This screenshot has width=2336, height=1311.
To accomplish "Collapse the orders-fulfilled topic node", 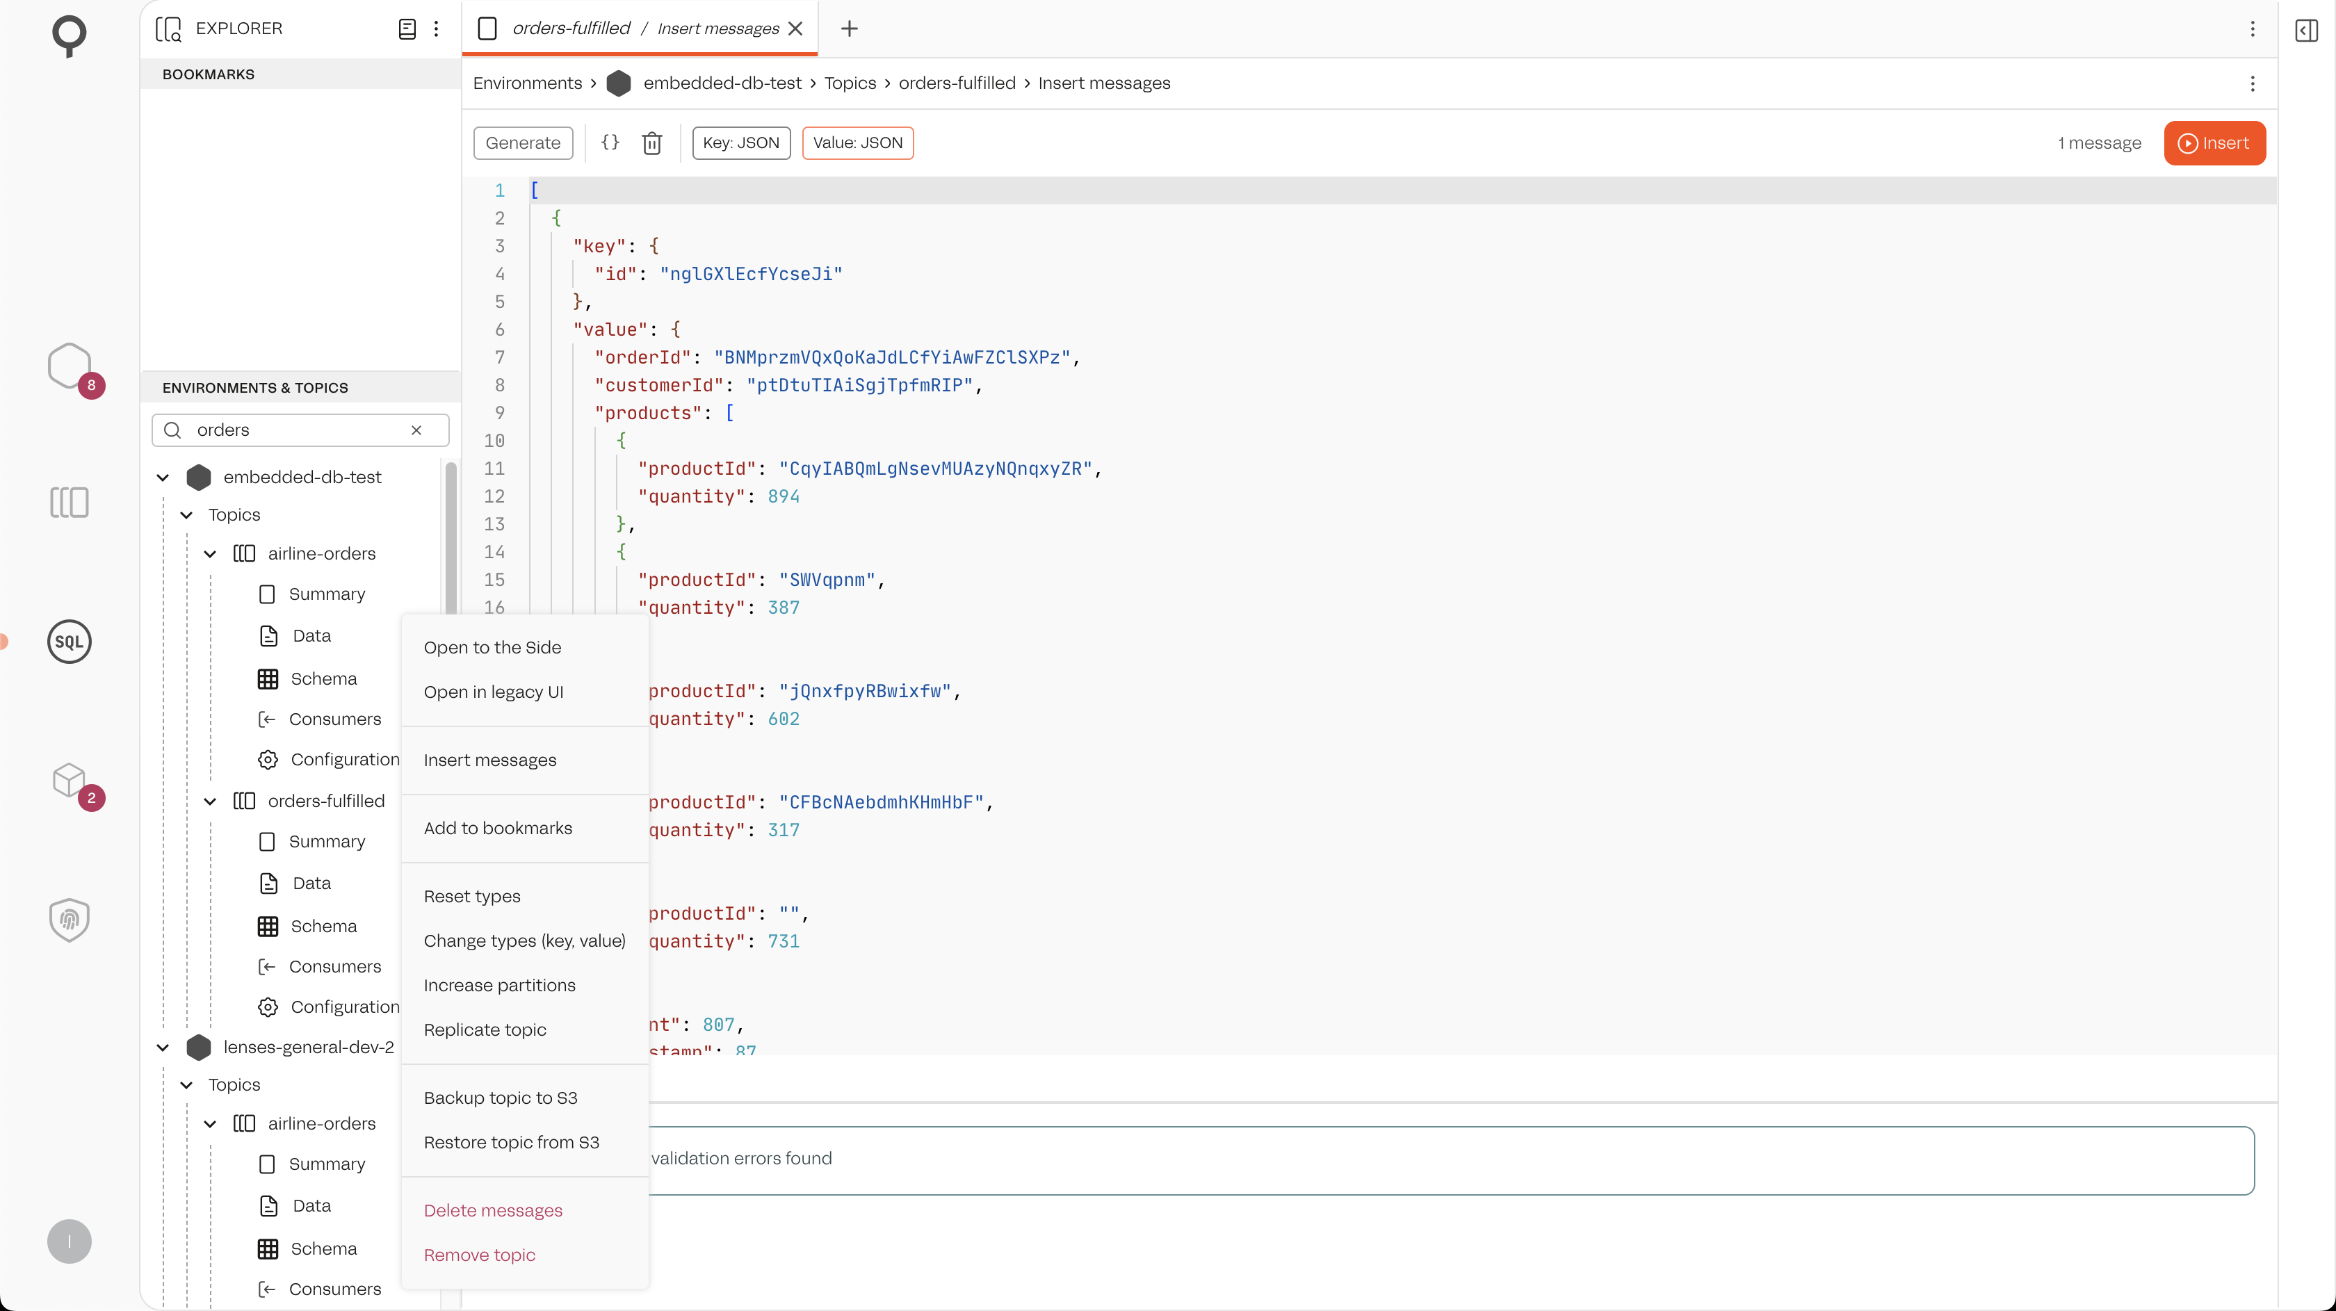I will coord(211,801).
